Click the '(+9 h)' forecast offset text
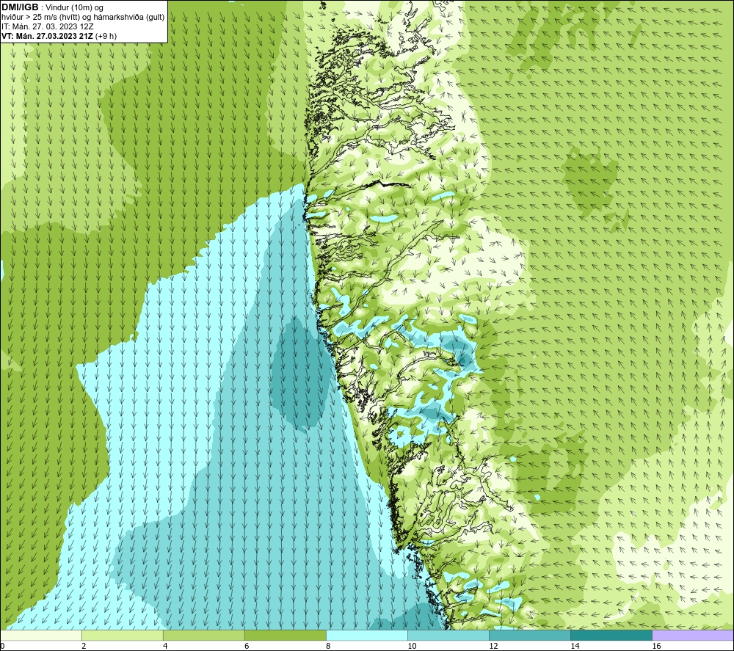Viewport: 734px width, 651px height. (106, 36)
